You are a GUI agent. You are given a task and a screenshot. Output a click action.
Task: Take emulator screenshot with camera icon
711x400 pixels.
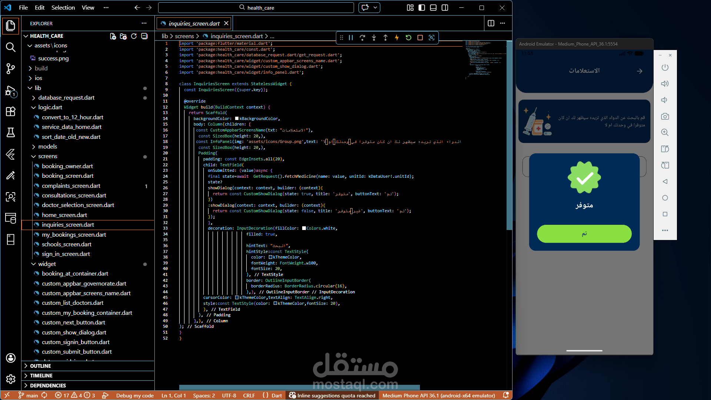[665, 116]
